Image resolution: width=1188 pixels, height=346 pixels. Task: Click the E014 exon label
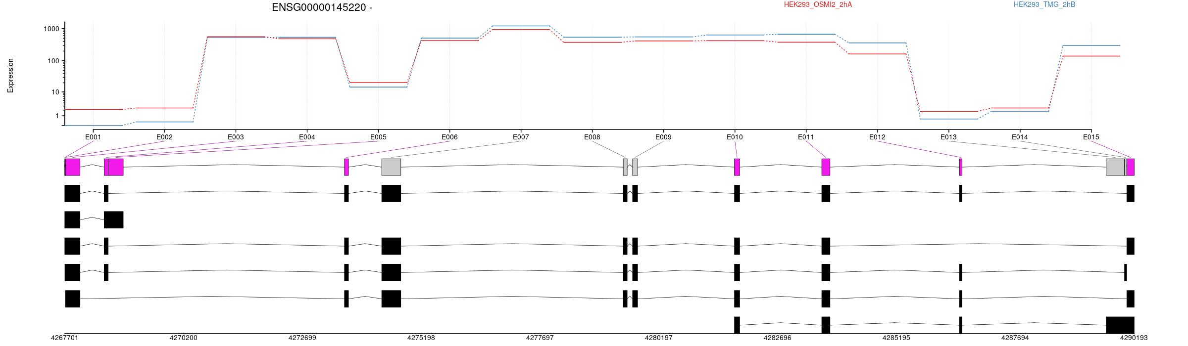pyautogui.click(x=1020, y=137)
